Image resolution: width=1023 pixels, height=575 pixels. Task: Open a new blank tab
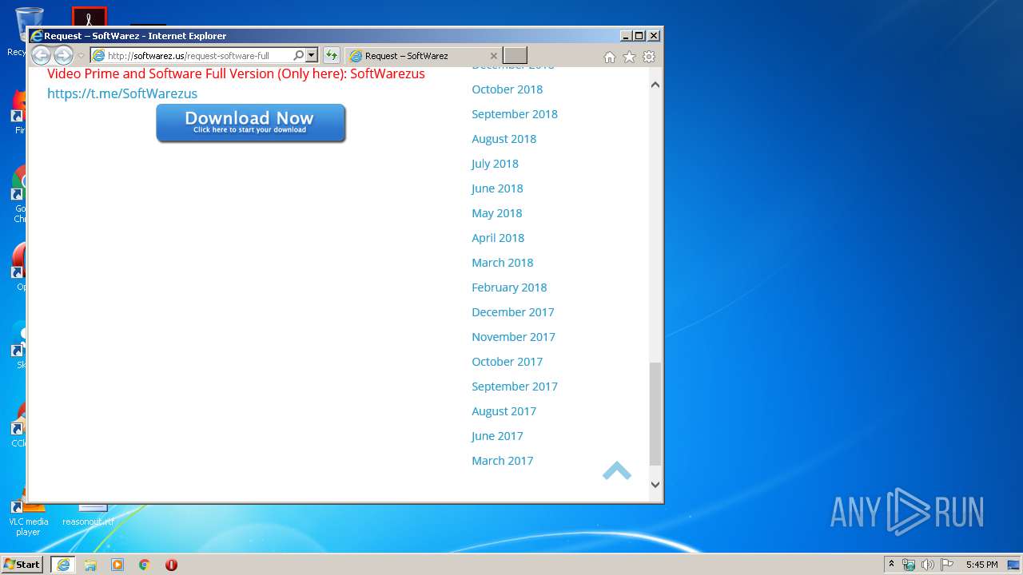coord(515,56)
